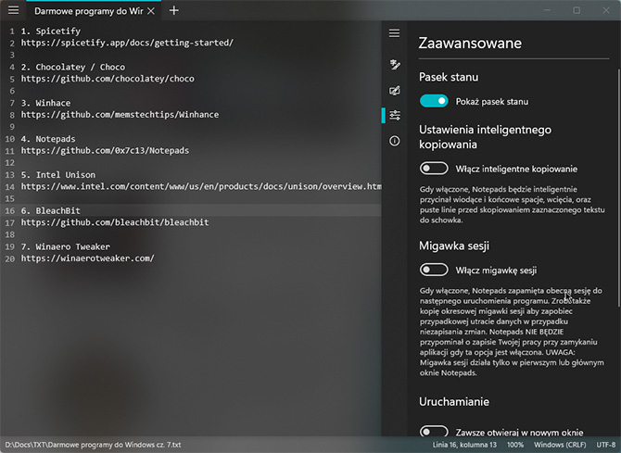Click the settings panel vertical scrollbar

(x=618, y=188)
